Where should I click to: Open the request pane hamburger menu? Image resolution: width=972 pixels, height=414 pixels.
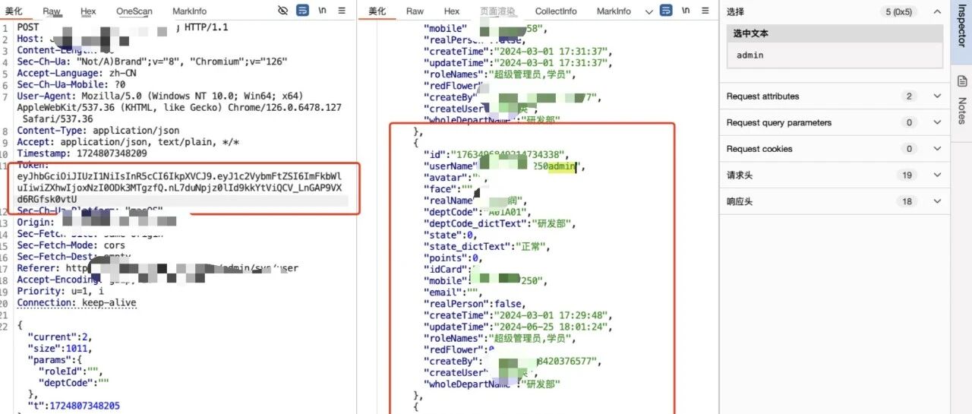click(342, 11)
